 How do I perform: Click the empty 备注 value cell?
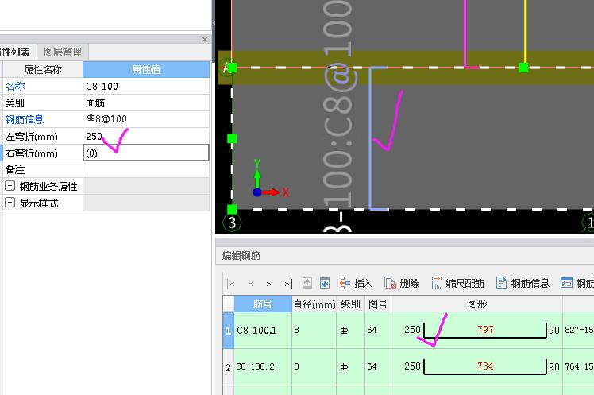pyautogui.click(x=146, y=169)
